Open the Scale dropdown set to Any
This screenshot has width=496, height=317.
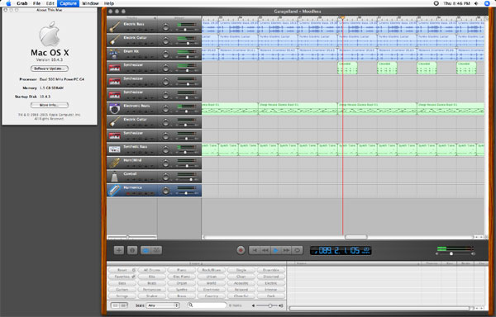point(163,305)
